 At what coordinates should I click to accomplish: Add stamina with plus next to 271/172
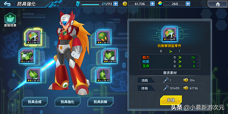click(x=116, y=4)
